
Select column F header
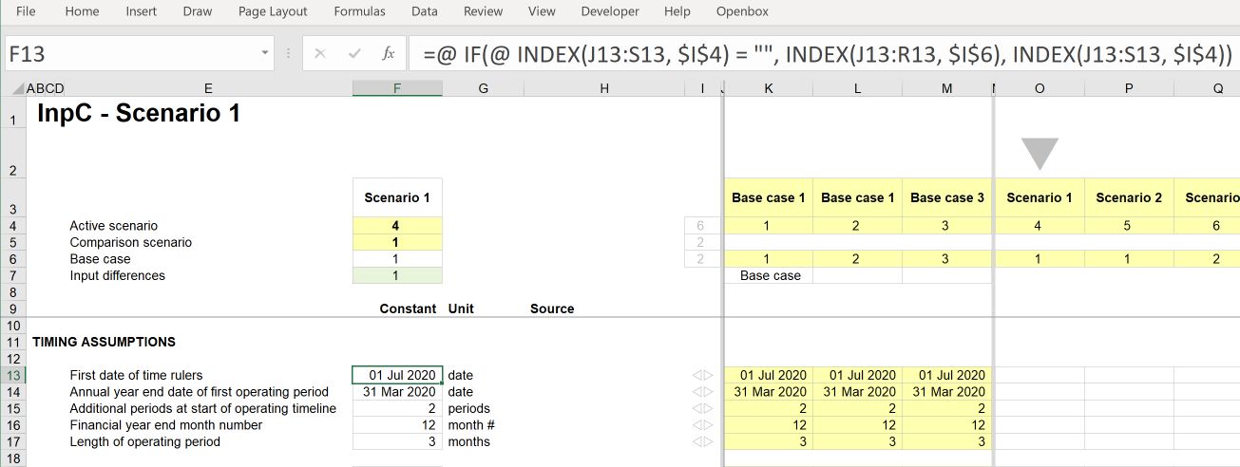point(396,88)
